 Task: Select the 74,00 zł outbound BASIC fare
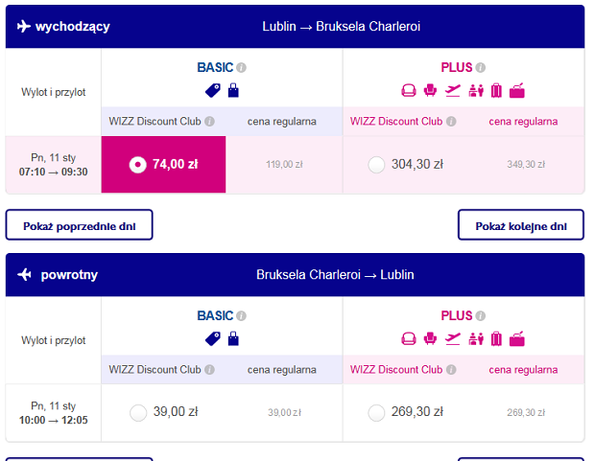[x=163, y=165]
